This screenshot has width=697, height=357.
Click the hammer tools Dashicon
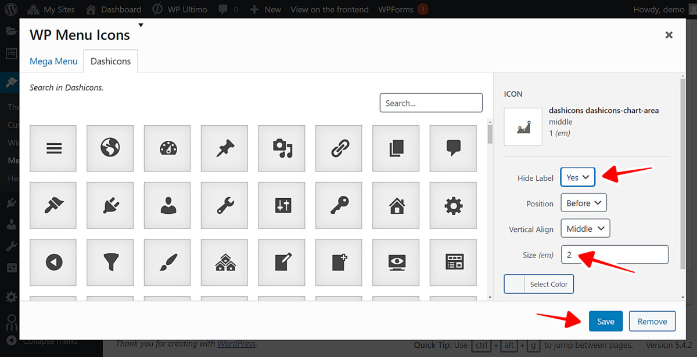[x=53, y=205]
